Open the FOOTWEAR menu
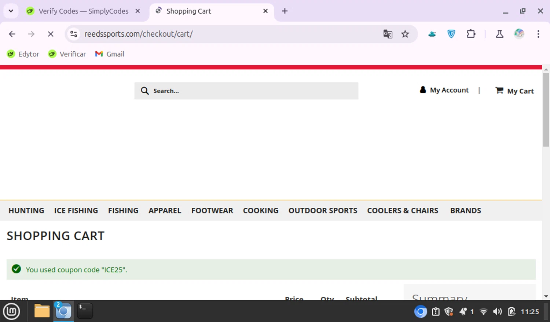 (x=212, y=211)
